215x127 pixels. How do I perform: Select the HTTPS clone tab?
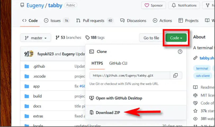click(97, 63)
